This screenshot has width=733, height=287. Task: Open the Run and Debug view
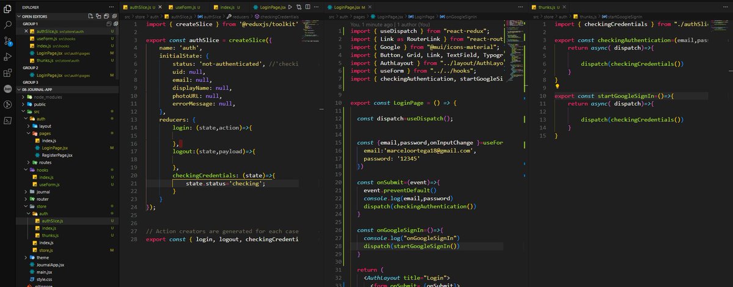coord(8,57)
